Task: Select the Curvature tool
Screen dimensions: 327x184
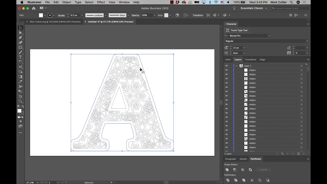Action: coord(20,42)
